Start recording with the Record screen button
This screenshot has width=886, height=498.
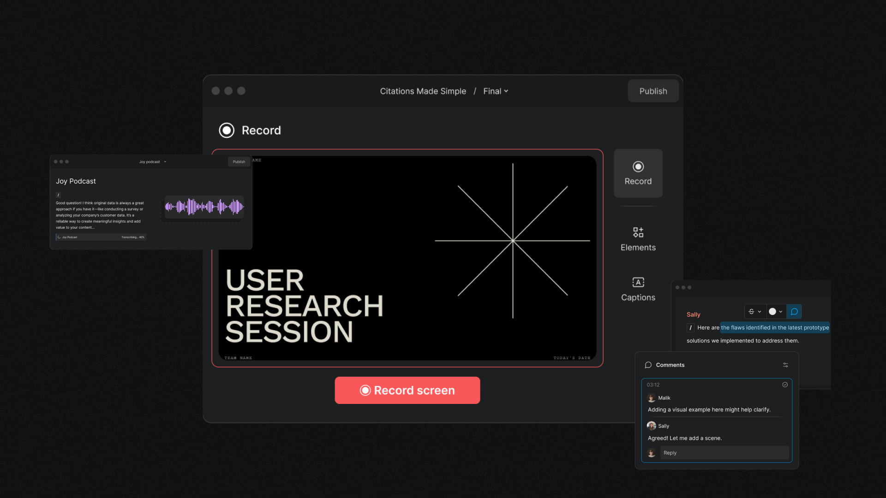coord(407,391)
